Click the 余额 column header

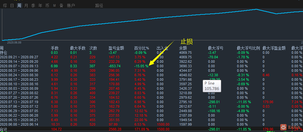tap(183, 48)
